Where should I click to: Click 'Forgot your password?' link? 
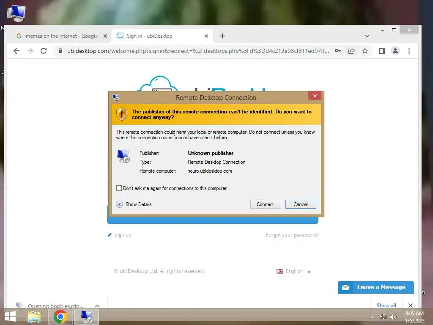[292, 235]
